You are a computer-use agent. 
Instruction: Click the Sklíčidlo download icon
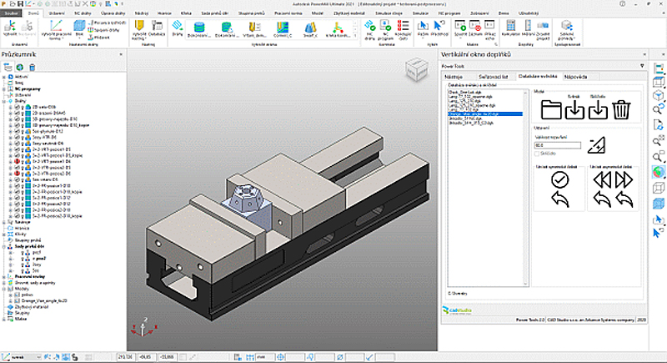point(598,109)
